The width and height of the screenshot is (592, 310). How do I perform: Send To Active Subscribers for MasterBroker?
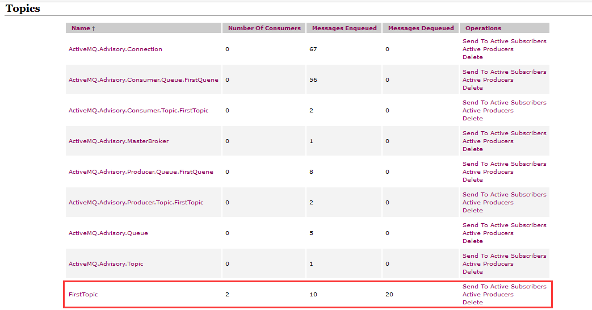pos(505,133)
